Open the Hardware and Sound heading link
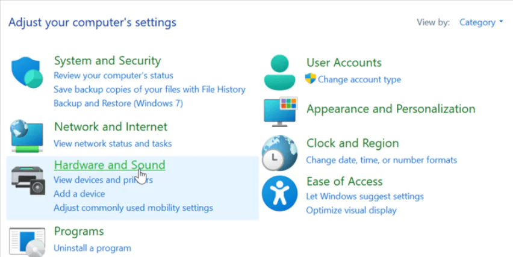Image resolution: width=513 pixels, height=257 pixels. (109, 165)
